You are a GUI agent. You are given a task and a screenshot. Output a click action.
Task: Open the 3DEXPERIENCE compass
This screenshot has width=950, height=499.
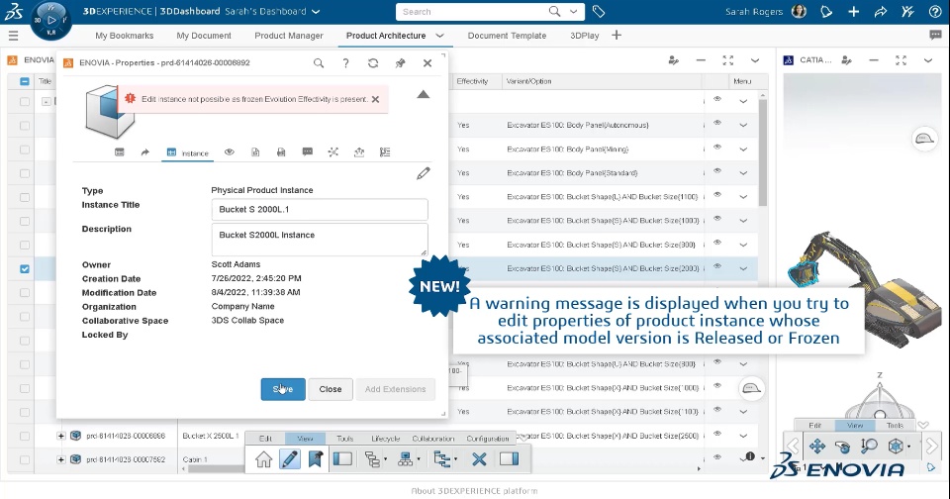point(50,21)
